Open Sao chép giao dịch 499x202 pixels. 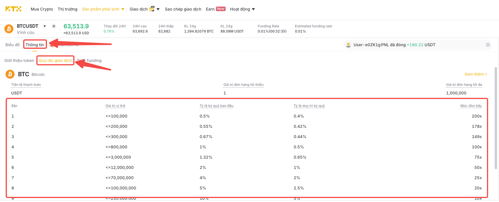(183, 9)
